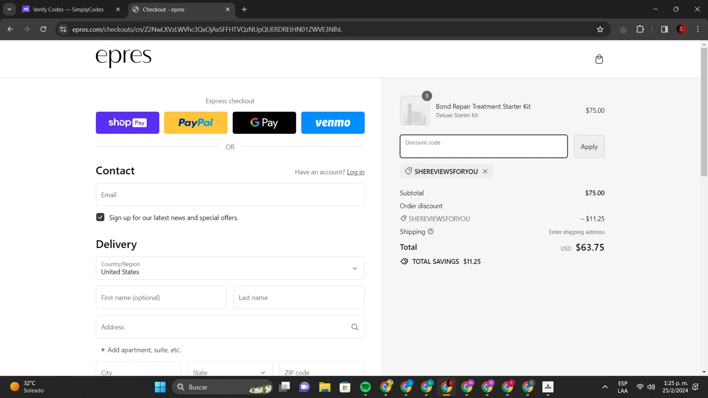The height and width of the screenshot is (398, 708).
Task: Choose Venmo express checkout
Action: coord(333,123)
